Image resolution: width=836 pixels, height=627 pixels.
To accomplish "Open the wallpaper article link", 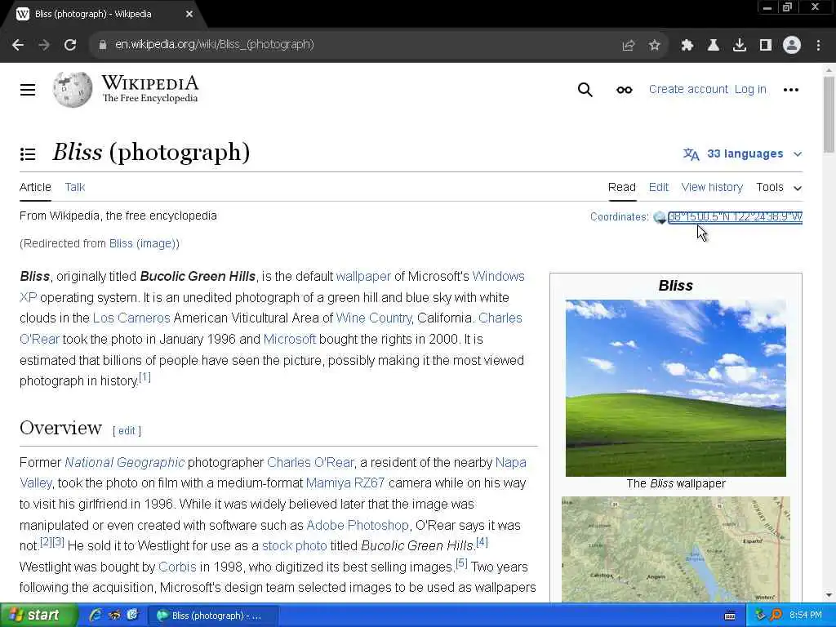I will [363, 276].
